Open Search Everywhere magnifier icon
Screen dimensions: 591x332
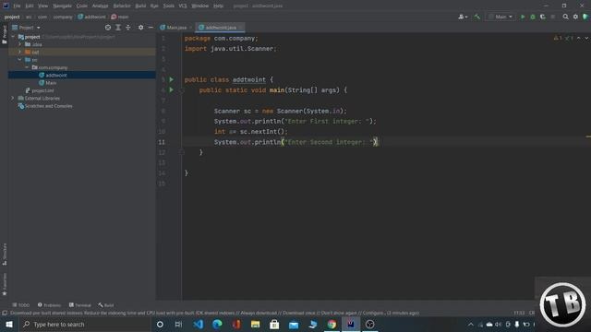pyautogui.click(x=565, y=17)
